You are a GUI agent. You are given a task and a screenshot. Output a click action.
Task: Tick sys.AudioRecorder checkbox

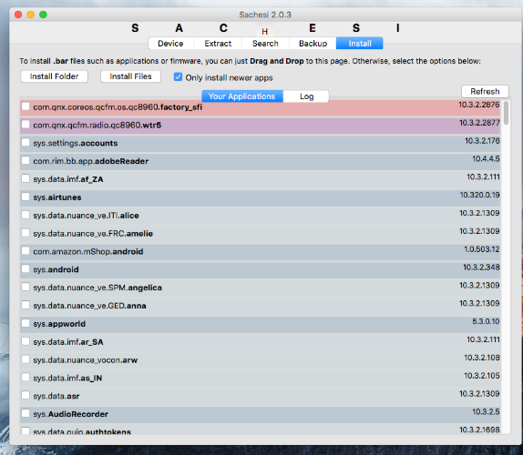coord(26,413)
